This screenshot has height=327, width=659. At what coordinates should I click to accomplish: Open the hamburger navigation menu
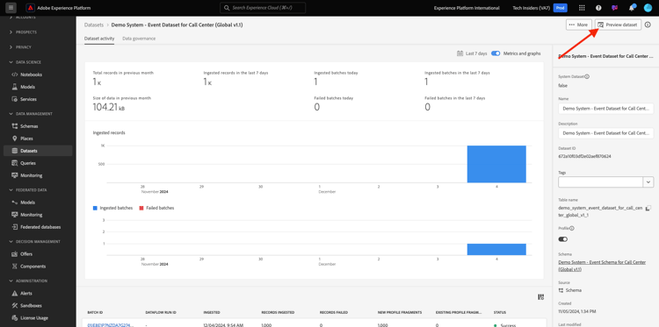point(11,8)
